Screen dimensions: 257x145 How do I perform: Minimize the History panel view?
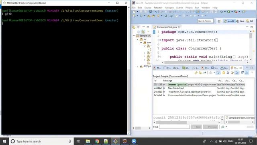[x=247, y=68]
